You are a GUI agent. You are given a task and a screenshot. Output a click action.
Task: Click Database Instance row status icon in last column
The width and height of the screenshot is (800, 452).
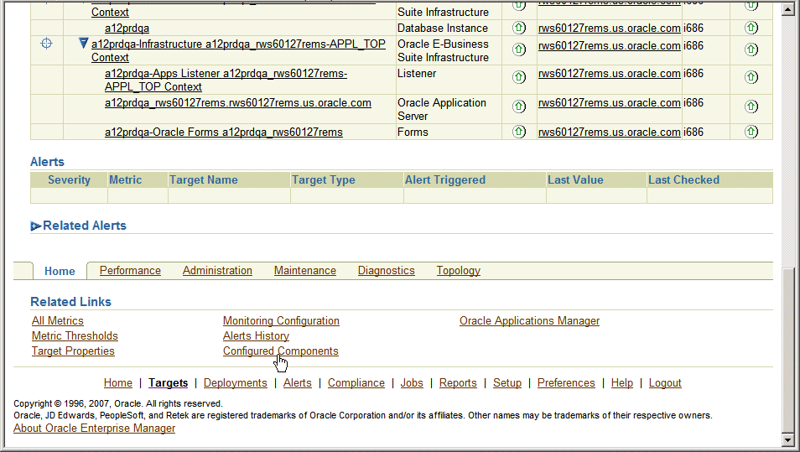[751, 28]
